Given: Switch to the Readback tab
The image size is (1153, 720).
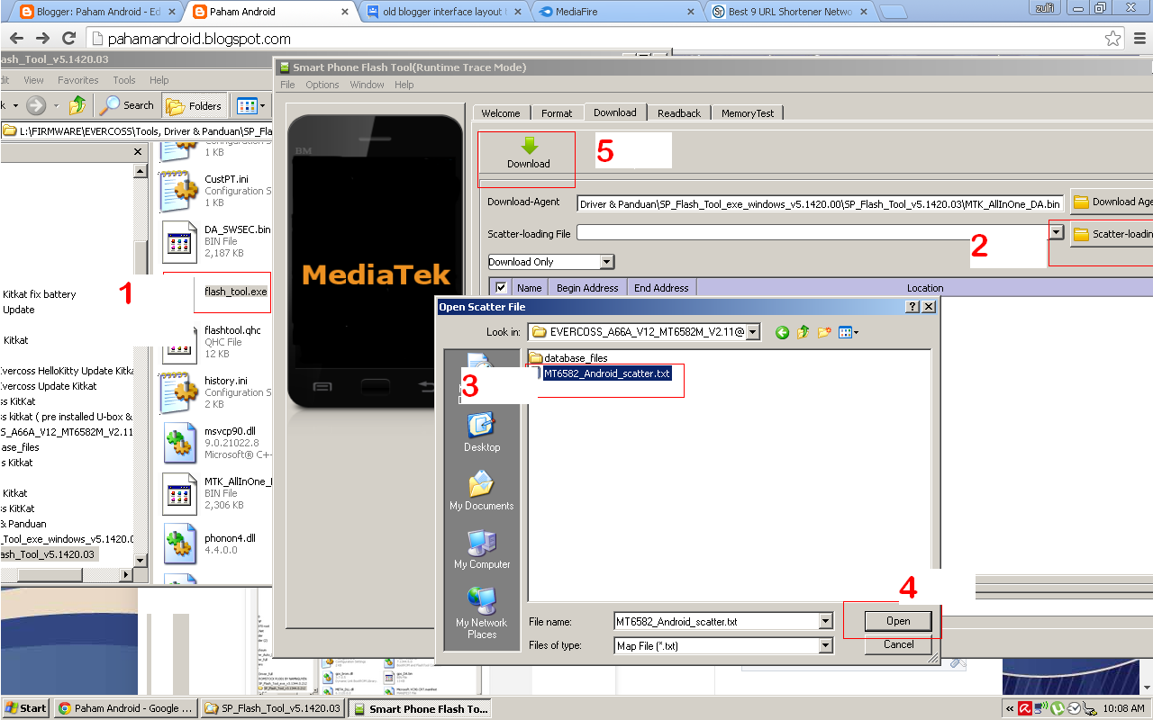Looking at the screenshot, I should (x=679, y=113).
